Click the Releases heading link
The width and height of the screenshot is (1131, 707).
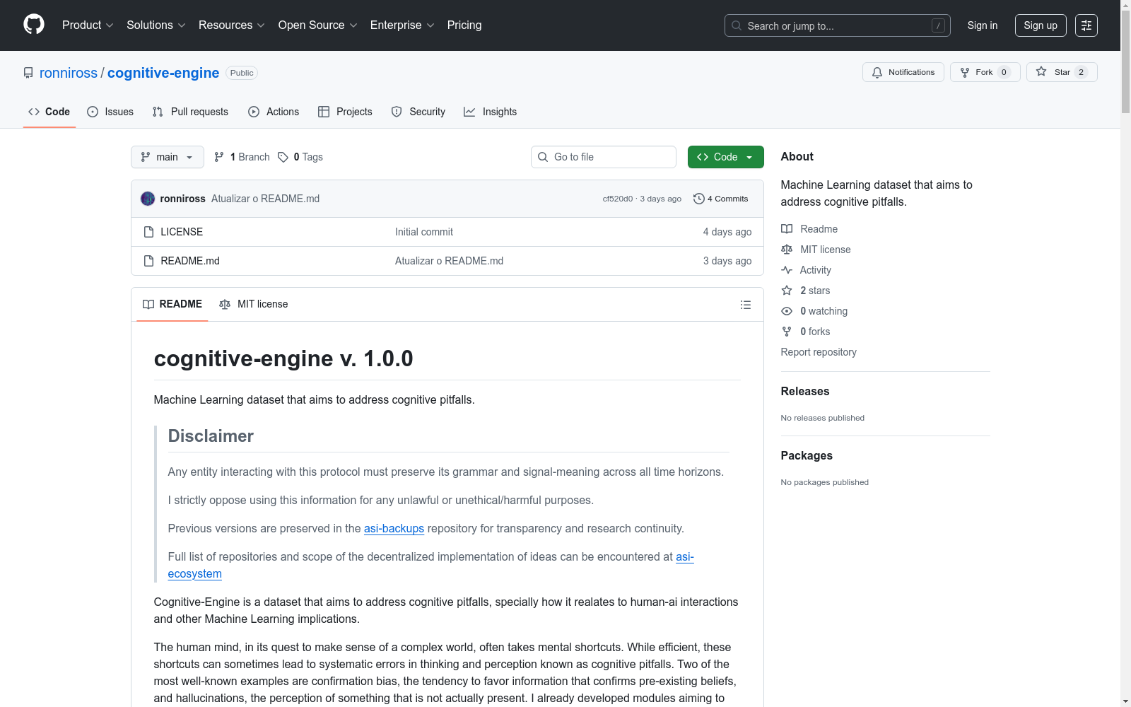tap(805, 391)
